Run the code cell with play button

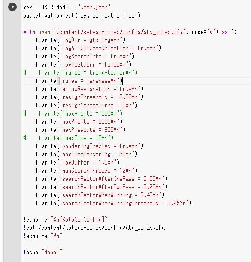(12, 7)
